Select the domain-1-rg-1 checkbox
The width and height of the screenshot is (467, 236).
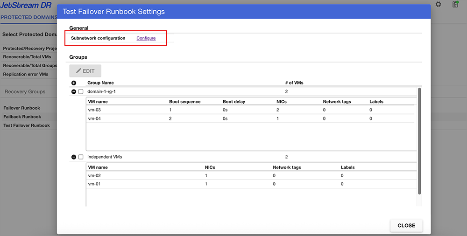pyautogui.click(x=81, y=92)
